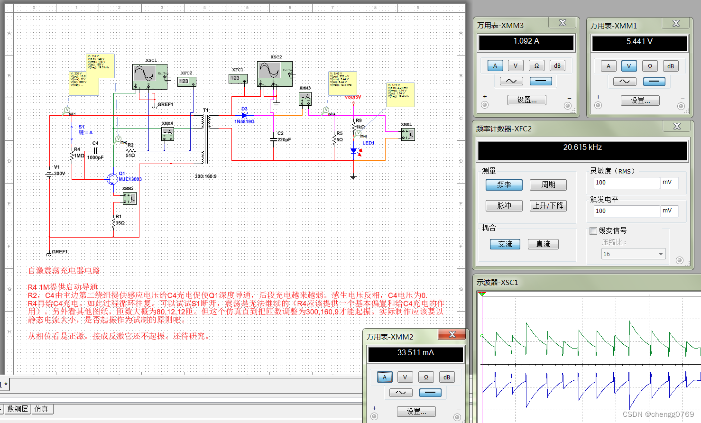Switch to the 敷铜层 tab

click(x=18, y=409)
